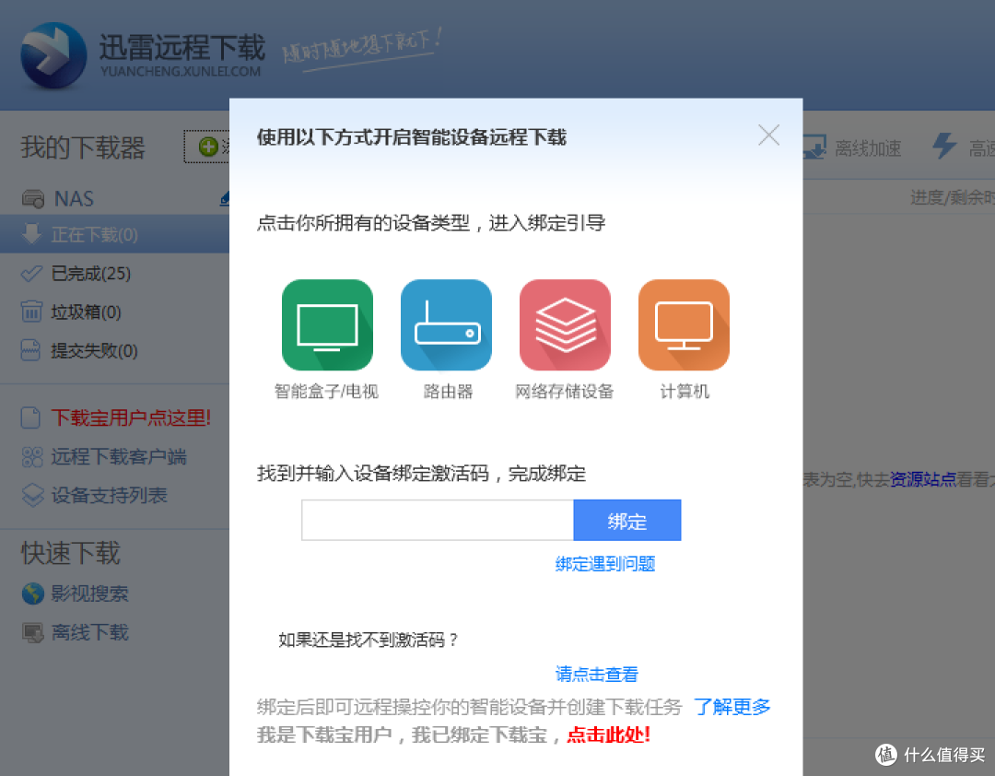Open the 垃圾箱(0) trash list

86,312
